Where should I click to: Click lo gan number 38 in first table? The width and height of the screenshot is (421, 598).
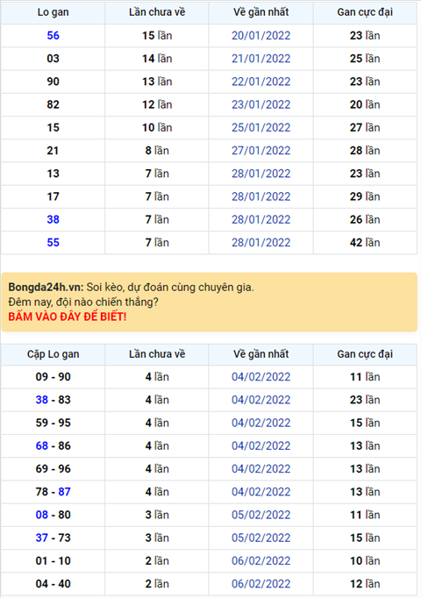click(x=53, y=219)
